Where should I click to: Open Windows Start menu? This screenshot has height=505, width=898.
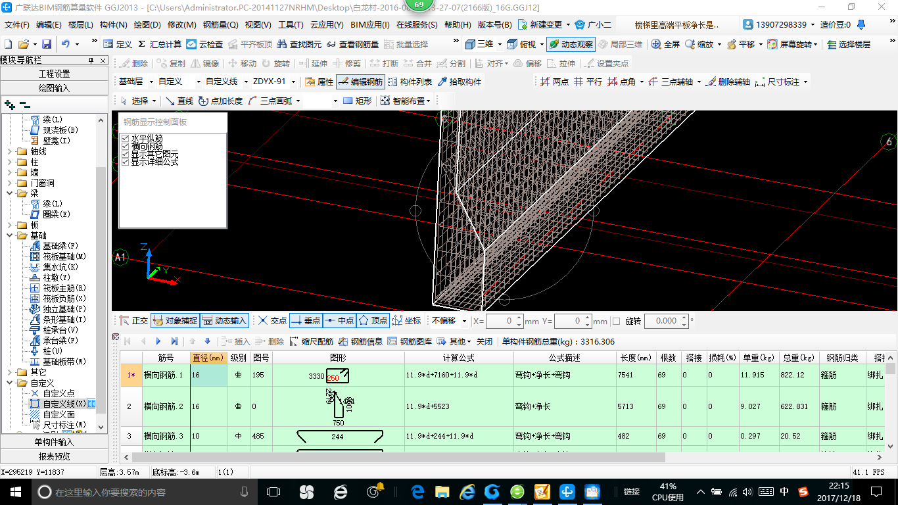tap(15, 491)
